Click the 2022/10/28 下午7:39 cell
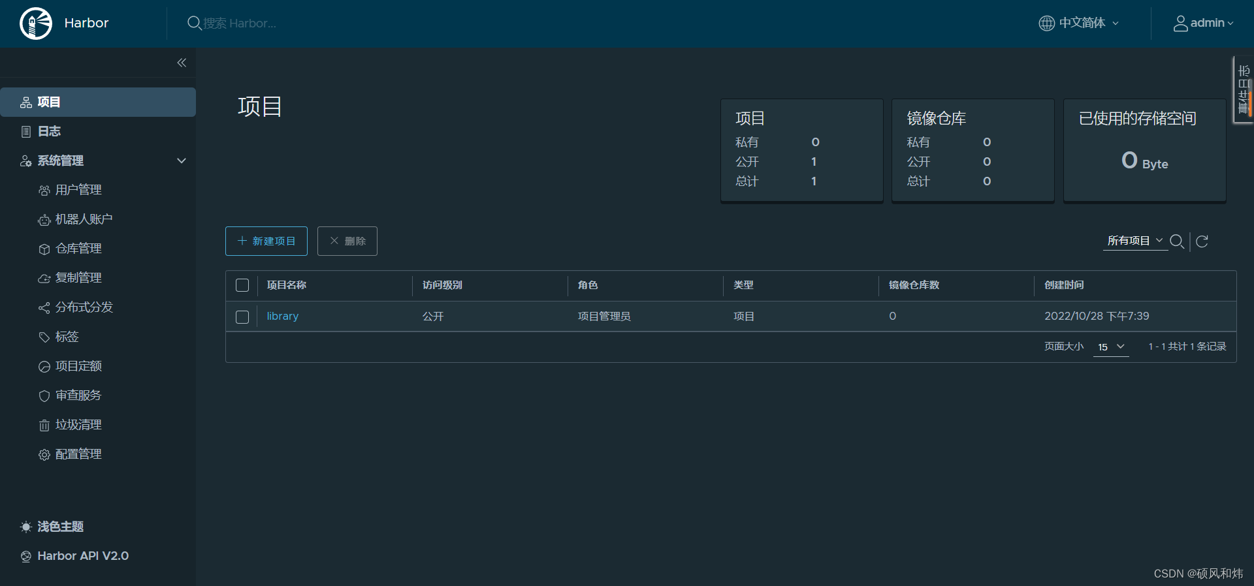 (x=1097, y=316)
